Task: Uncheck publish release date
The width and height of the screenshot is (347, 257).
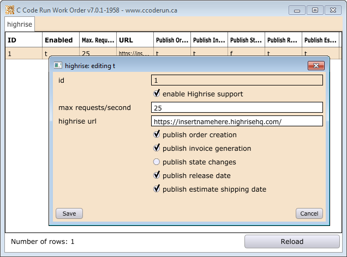Action: (x=157, y=175)
